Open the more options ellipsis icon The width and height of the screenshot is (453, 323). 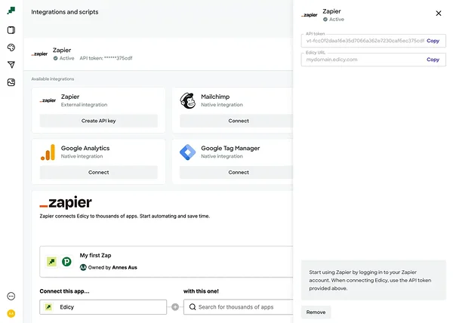[11, 296]
